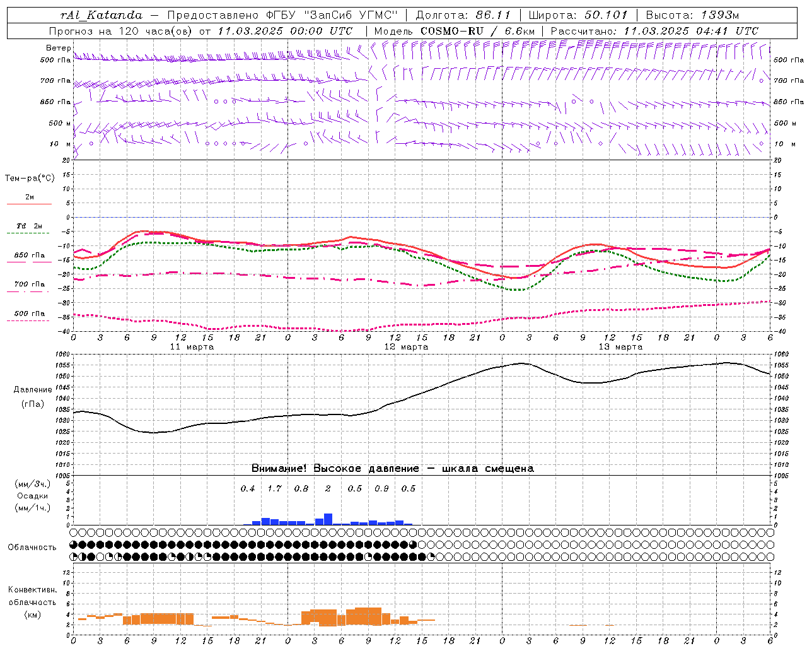Click the 12 марта date label
This screenshot has height=646, width=807.
point(406,347)
